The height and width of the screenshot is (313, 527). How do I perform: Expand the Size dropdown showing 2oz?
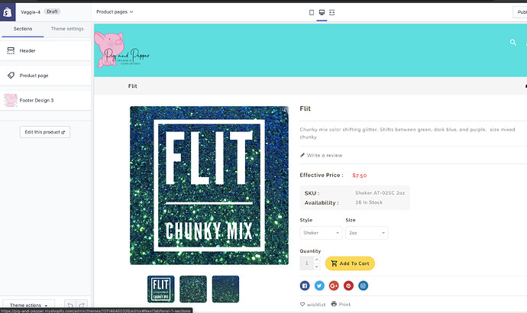[x=367, y=233]
